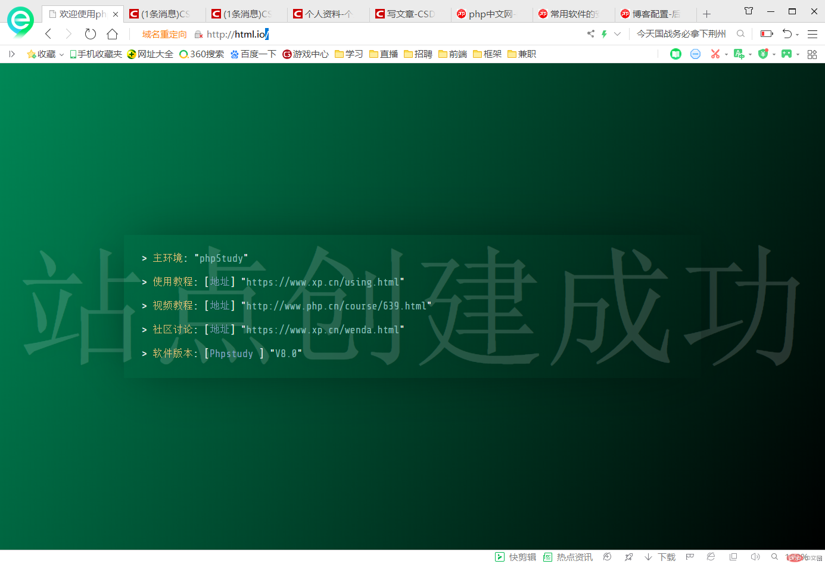Click the zoom magnifier in status bar
The width and height of the screenshot is (825, 564).
[x=774, y=557]
